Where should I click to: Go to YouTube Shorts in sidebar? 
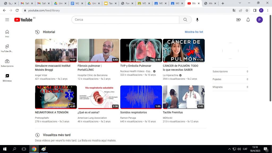point(7,48)
